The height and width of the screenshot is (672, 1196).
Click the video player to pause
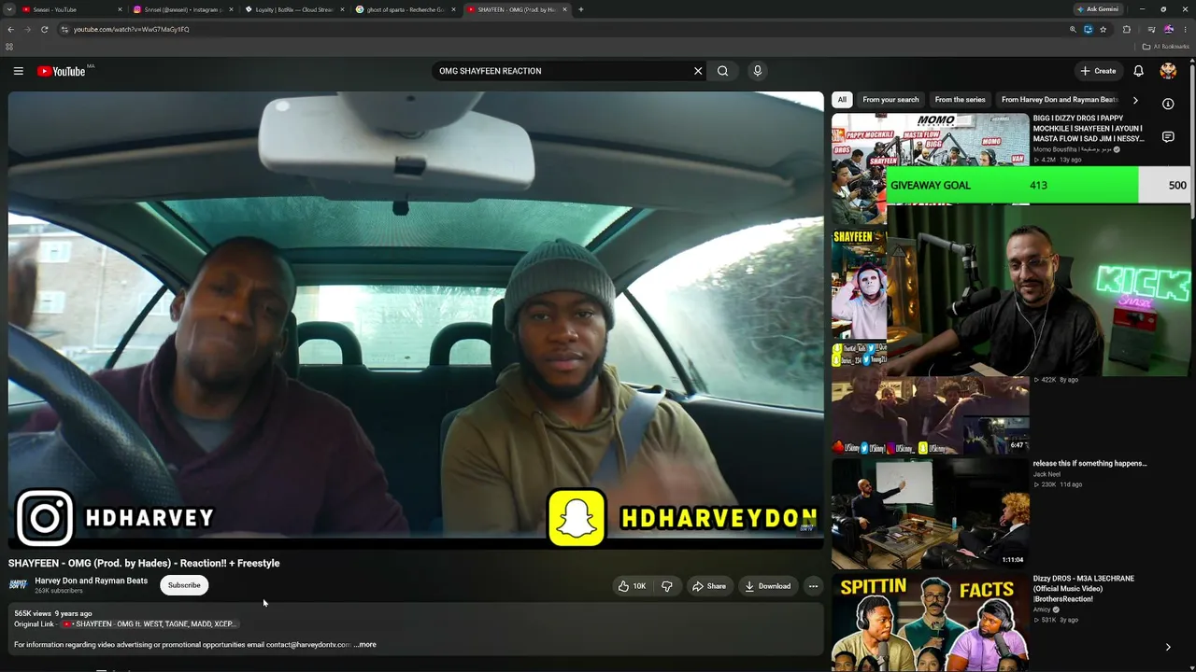pyautogui.click(x=416, y=320)
